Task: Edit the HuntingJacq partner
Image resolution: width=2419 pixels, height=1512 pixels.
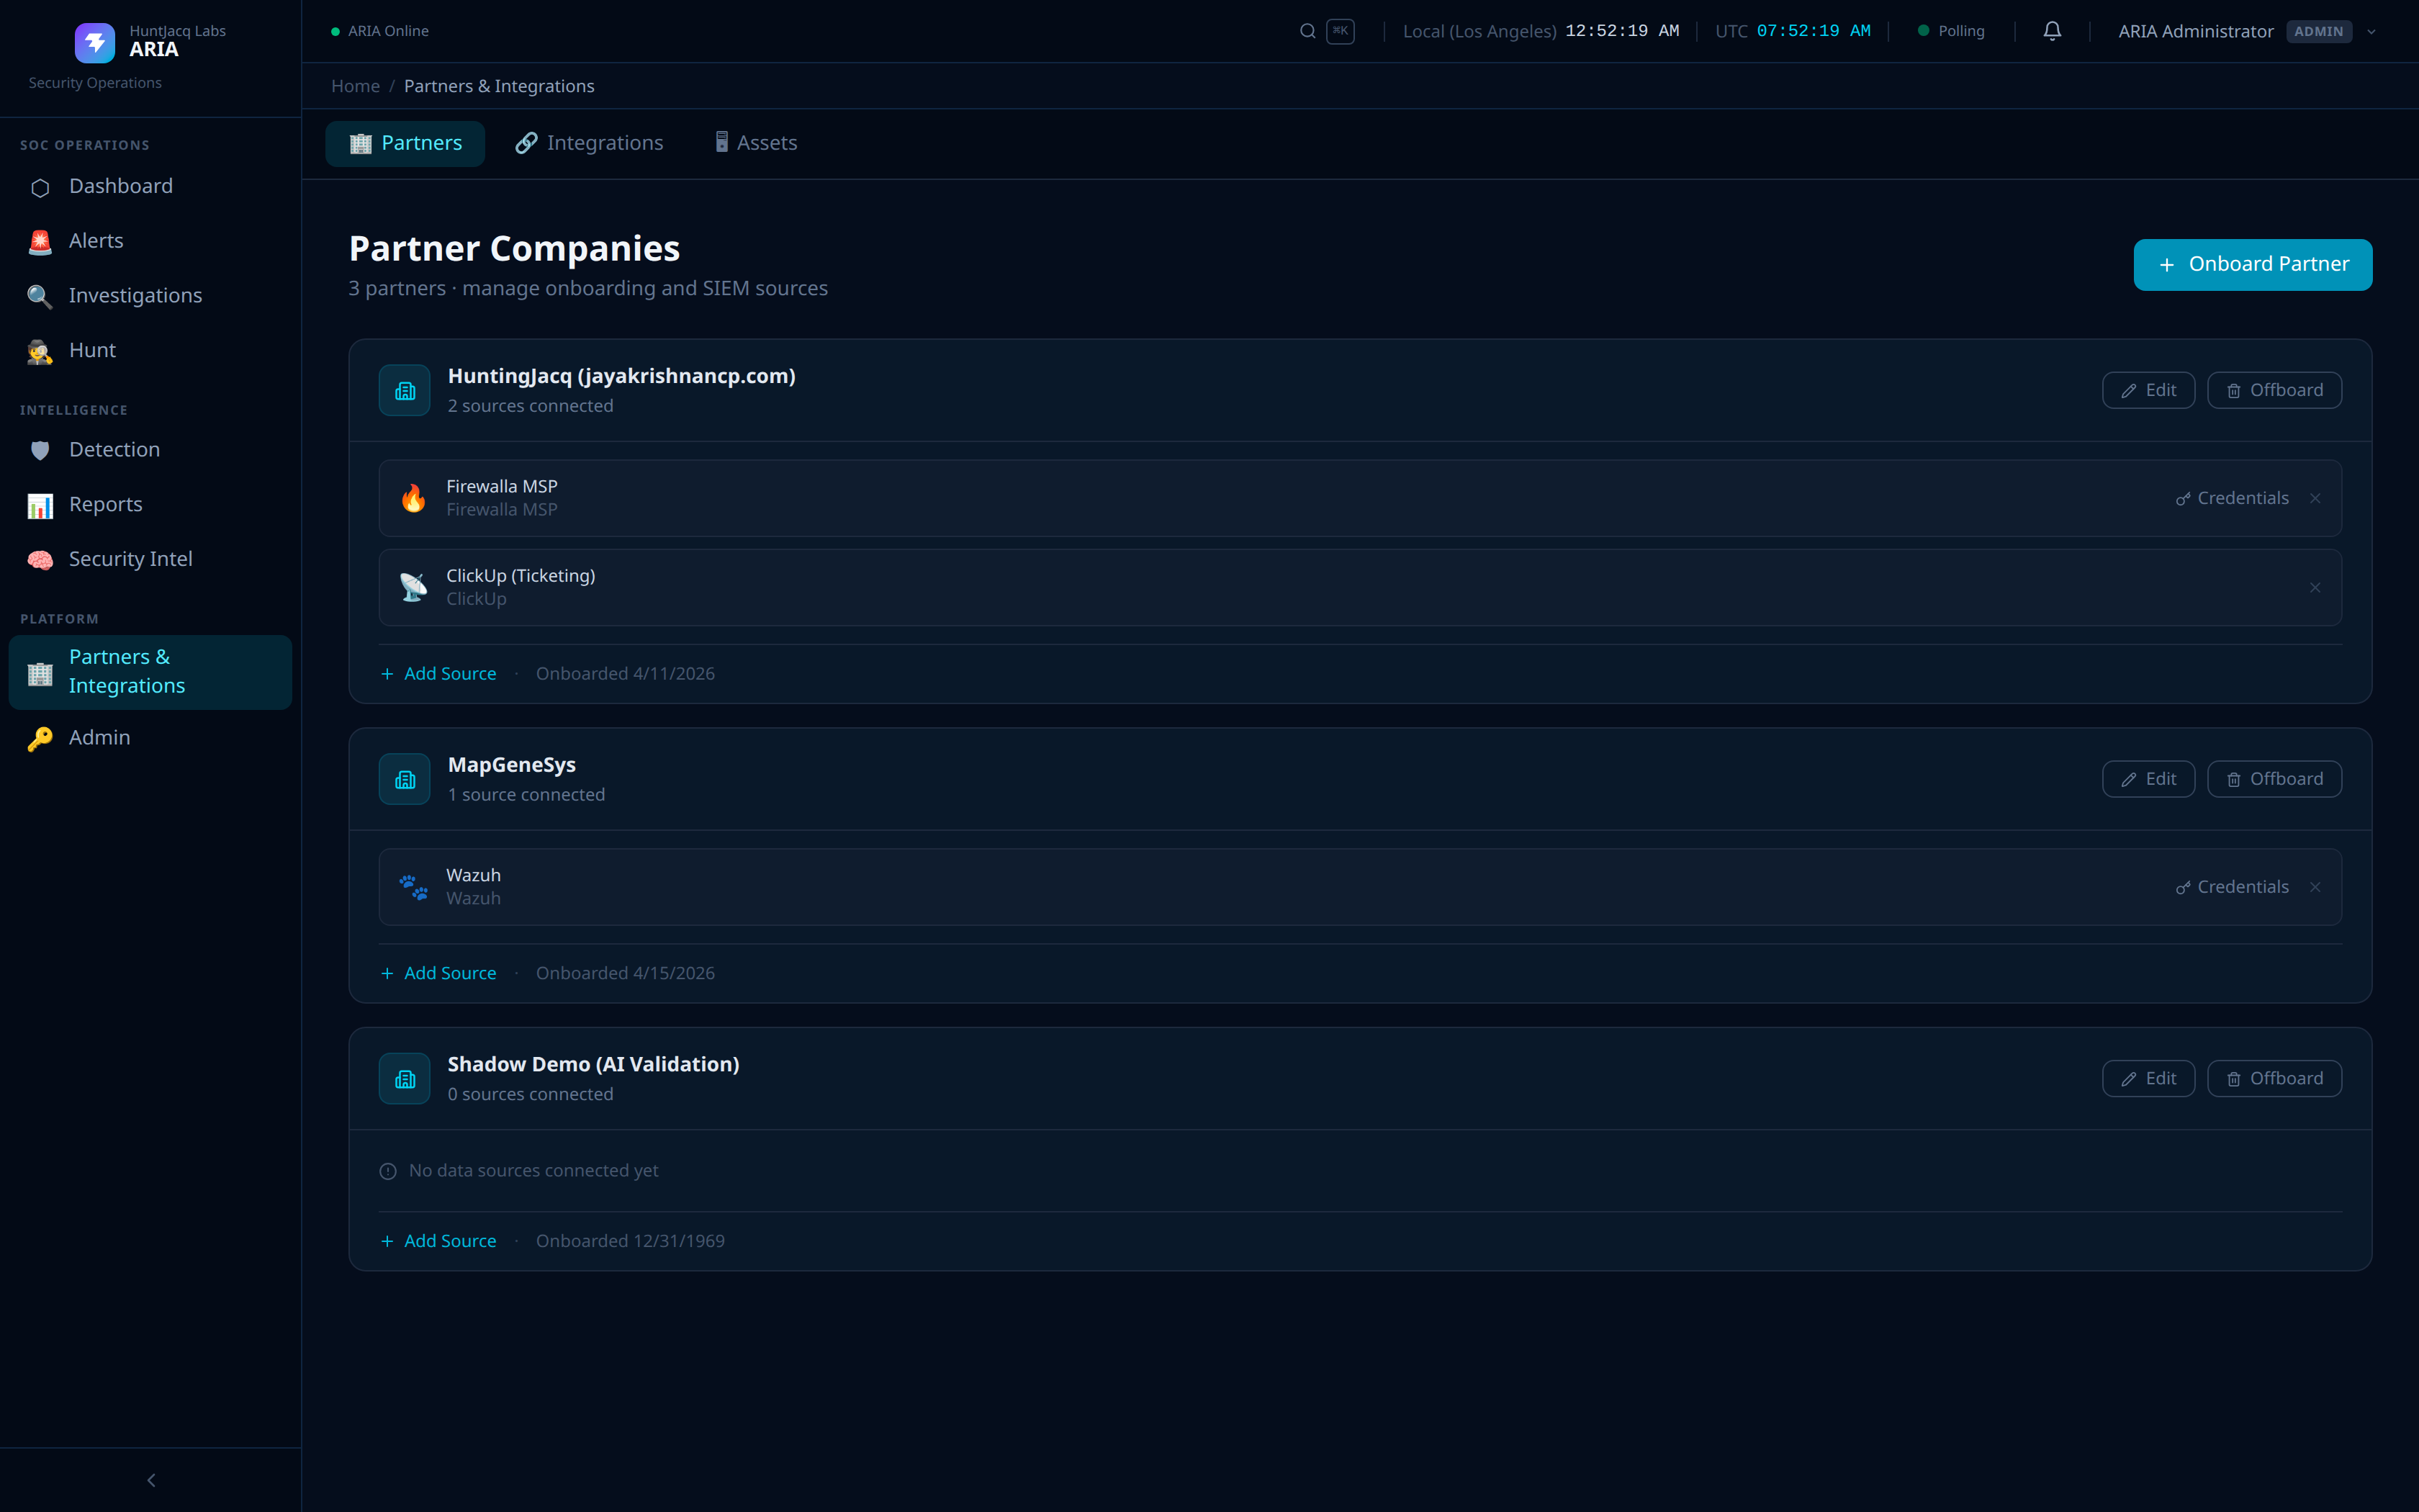Action: pyautogui.click(x=2148, y=390)
